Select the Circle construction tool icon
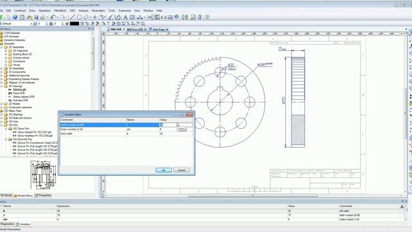This screenshot has height=232, width=412. [79, 17]
